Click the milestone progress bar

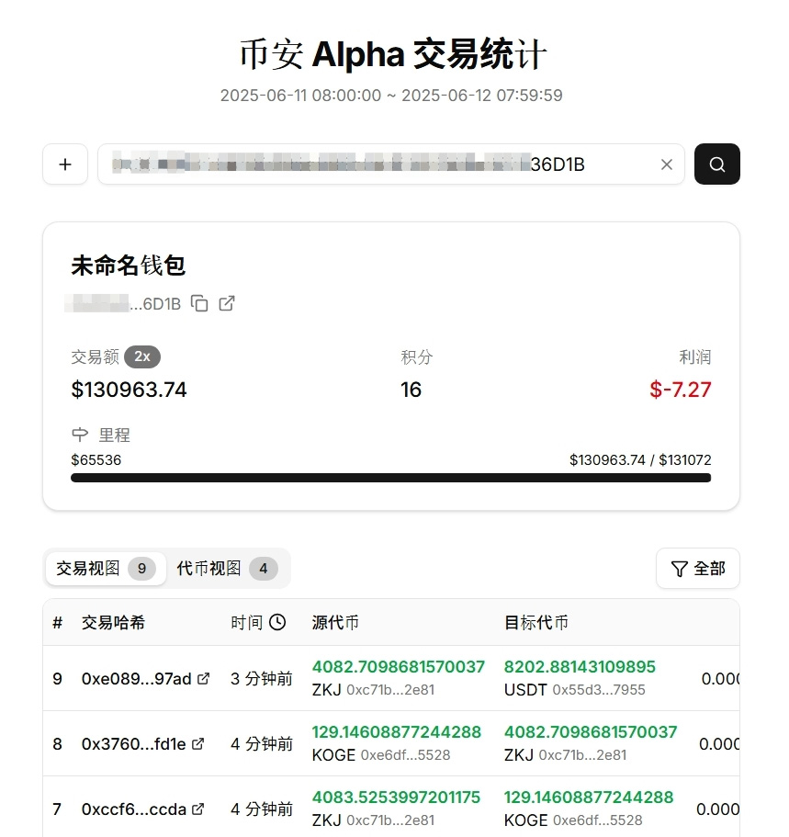[390, 478]
